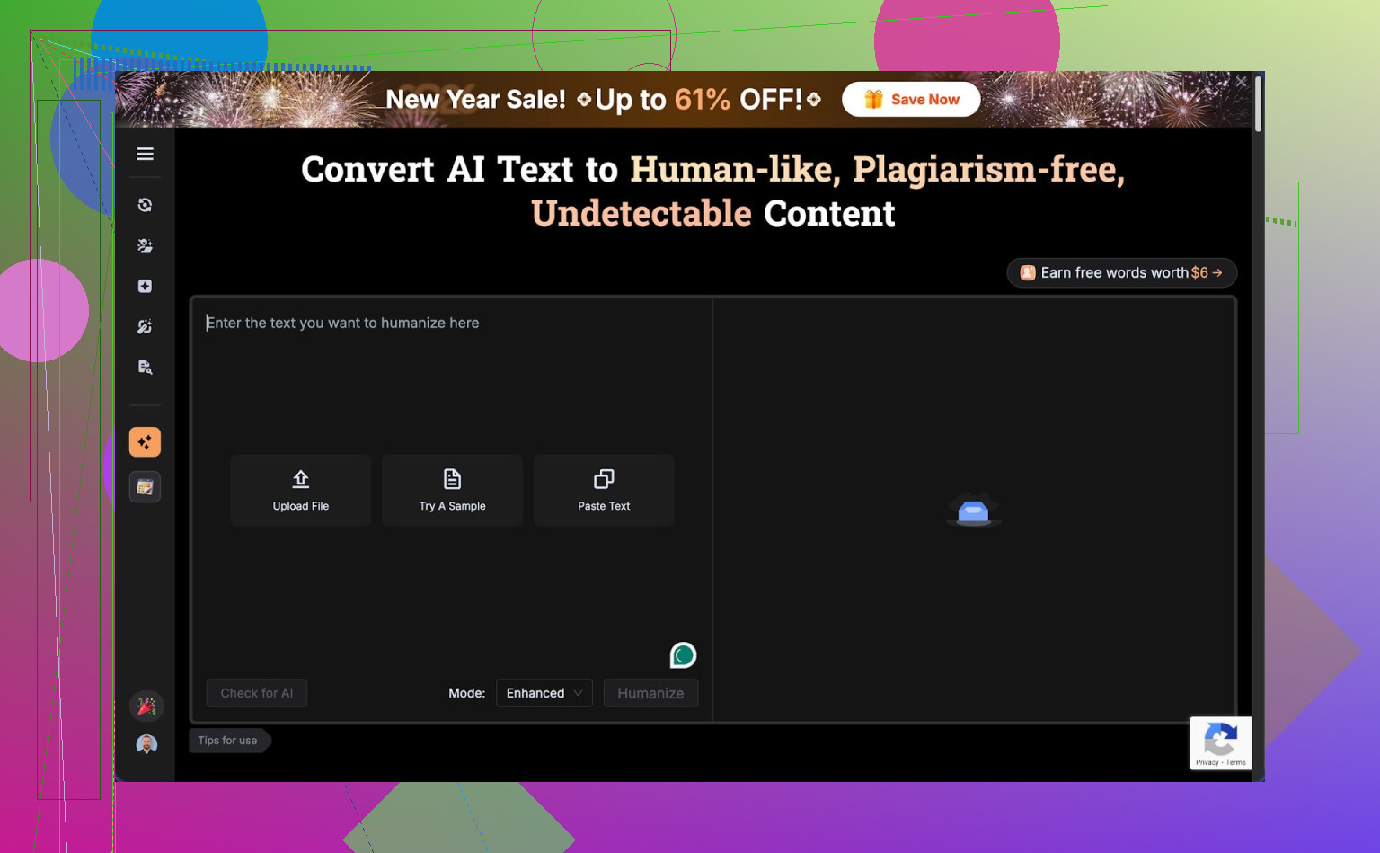Image resolution: width=1380 pixels, height=853 pixels.
Task: Open the user profile avatar
Action: [146, 744]
